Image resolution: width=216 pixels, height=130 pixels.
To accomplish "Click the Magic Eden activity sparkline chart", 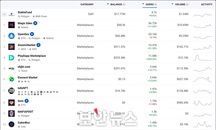I will tap(202, 26).
